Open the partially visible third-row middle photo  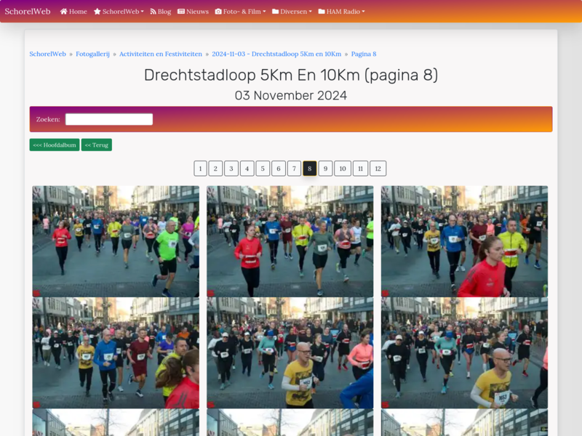click(290, 422)
